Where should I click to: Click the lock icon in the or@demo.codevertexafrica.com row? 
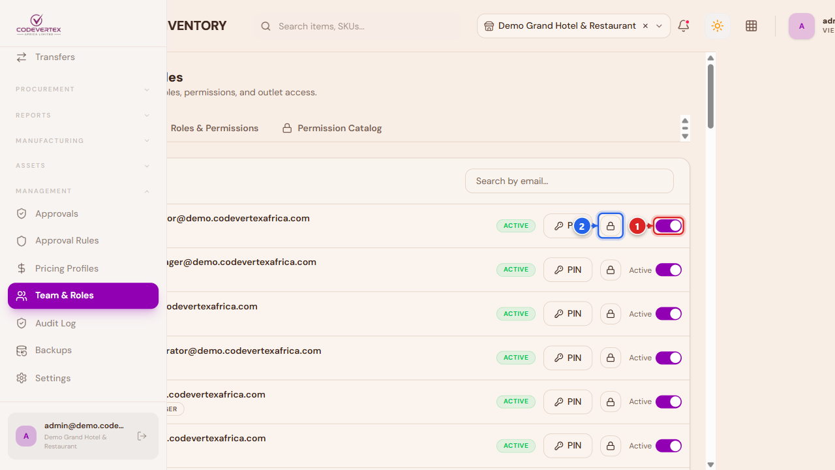pyautogui.click(x=611, y=226)
